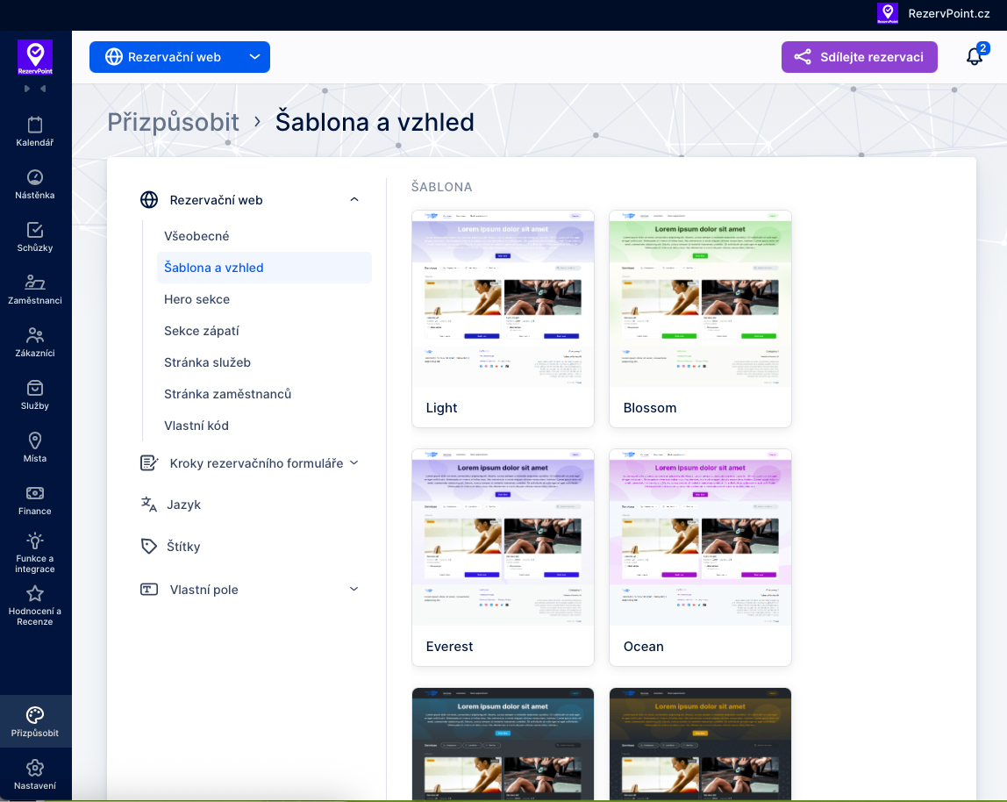1007x802 pixels.
Task: Expand Kroky rezervačního formuláře chevron
Action: (x=354, y=462)
